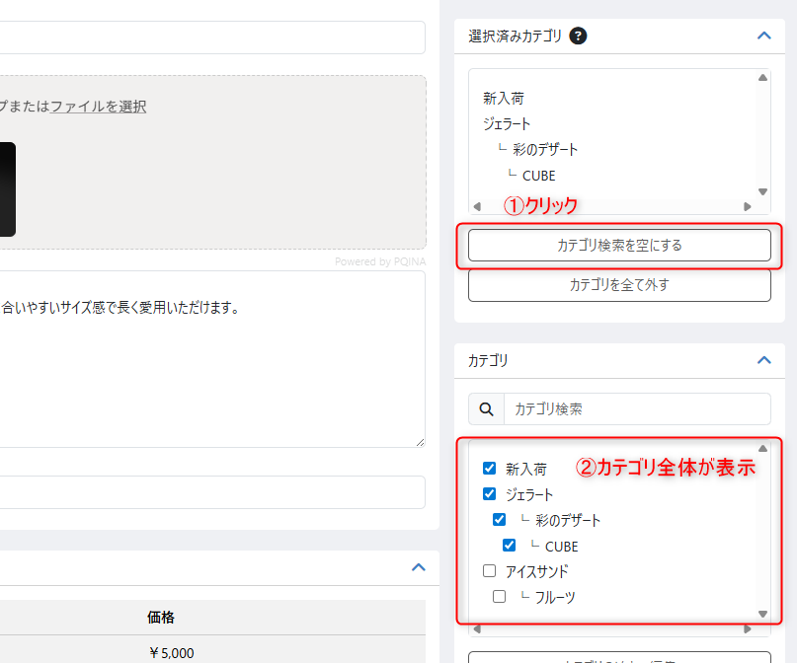
Task: Collapse the price section using its chevron
Action: 418,567
